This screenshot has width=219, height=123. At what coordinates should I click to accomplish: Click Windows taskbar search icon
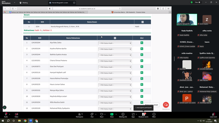(8, 121)
